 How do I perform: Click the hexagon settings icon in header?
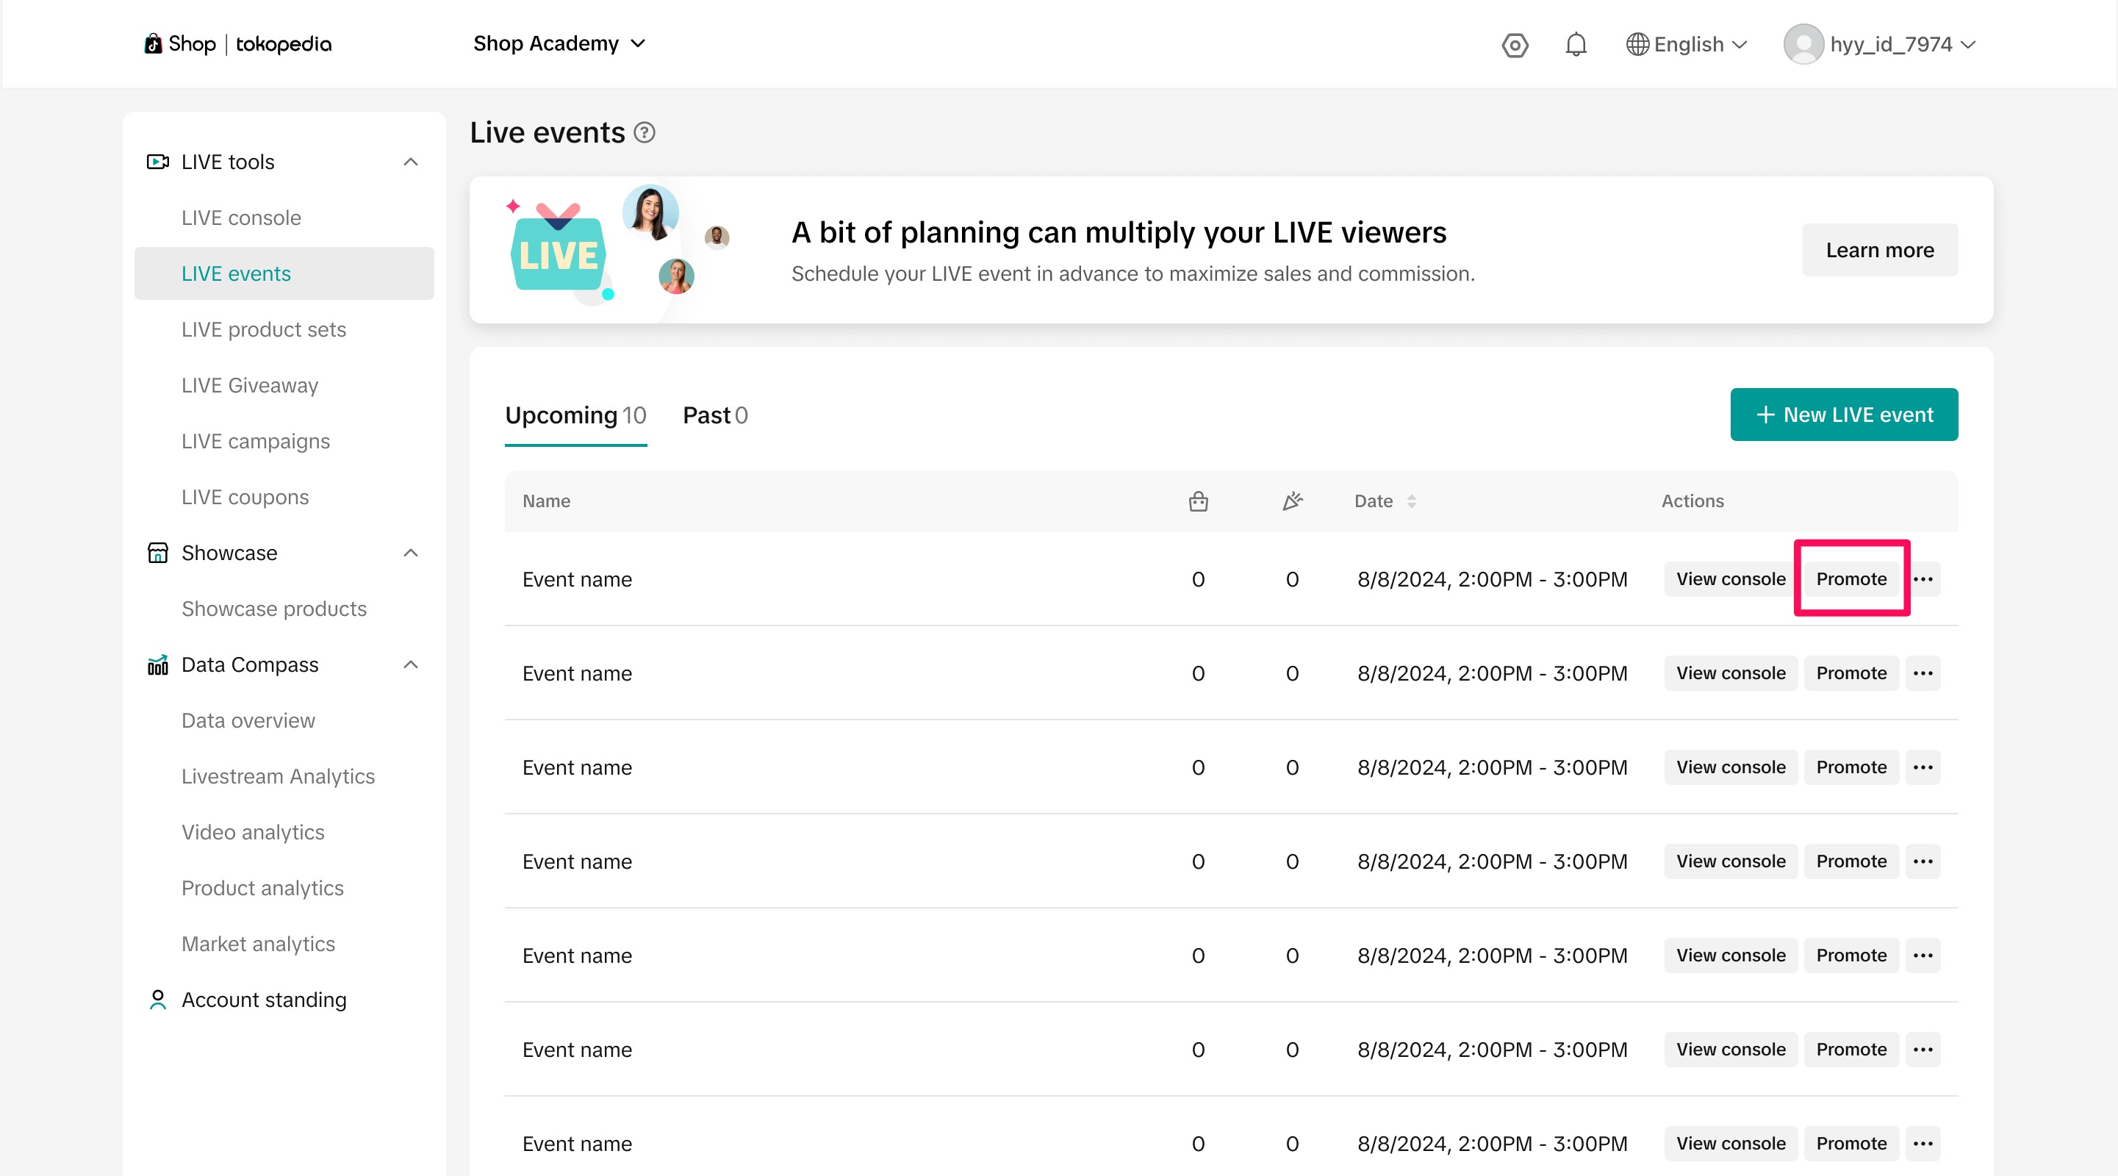coord(1515,44)
